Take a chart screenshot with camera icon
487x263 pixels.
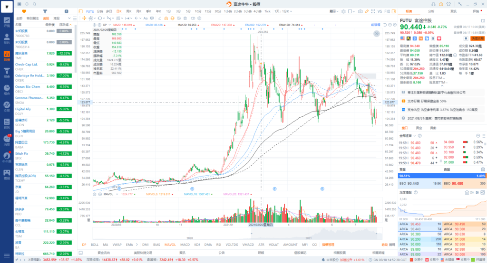click(x=360, y=11)
